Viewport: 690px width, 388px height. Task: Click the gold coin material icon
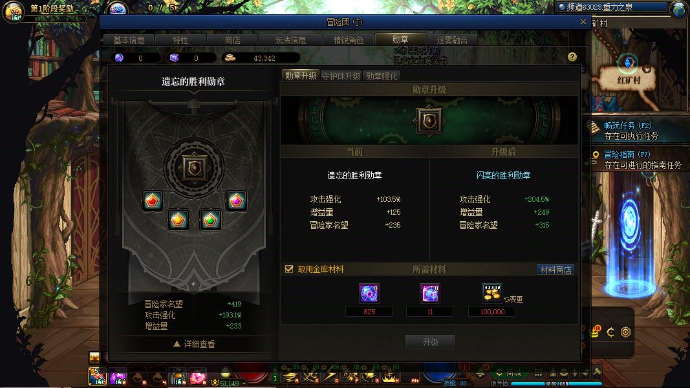tap(492, 294)
